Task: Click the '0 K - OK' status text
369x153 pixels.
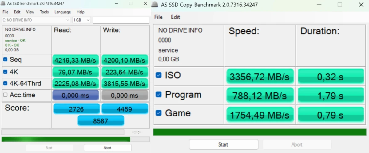Action: [x=12, y=45]
